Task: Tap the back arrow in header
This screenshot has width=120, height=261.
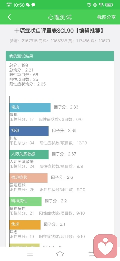Action: click(9, 17)
